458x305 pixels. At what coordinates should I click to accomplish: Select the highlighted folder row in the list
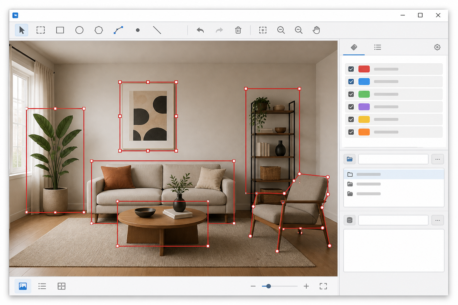pyautogui.click(x=394, y=174)
